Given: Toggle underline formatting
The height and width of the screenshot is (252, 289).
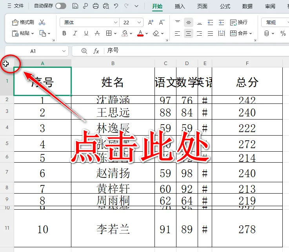Looking at the screenshot, I should point(86,33).
